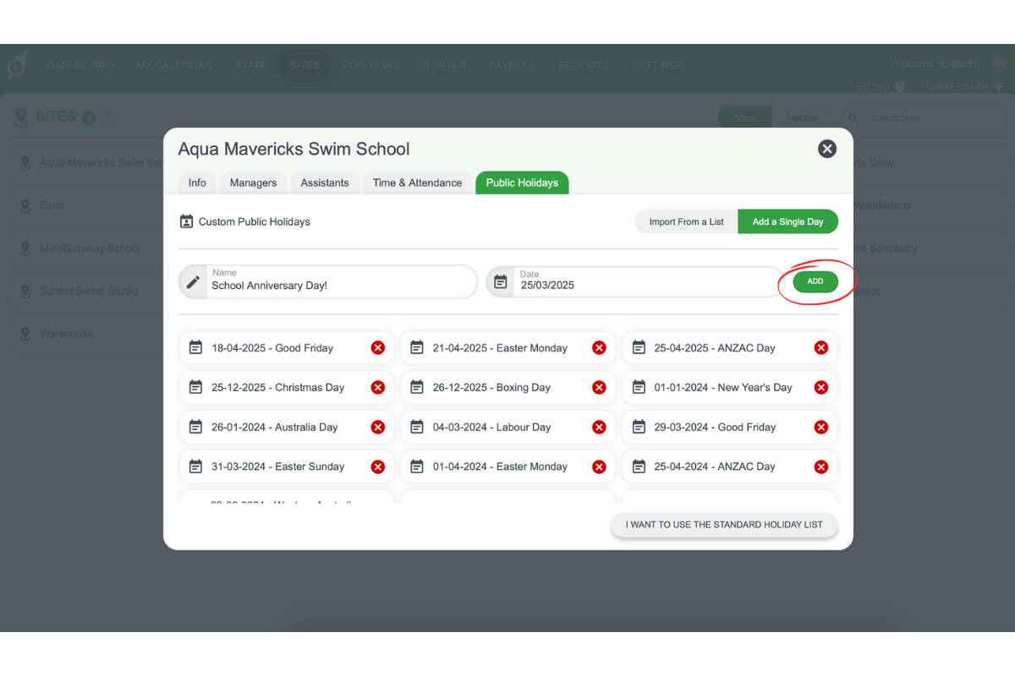Switch to Import From a List mode

click(x=686, y=222)
